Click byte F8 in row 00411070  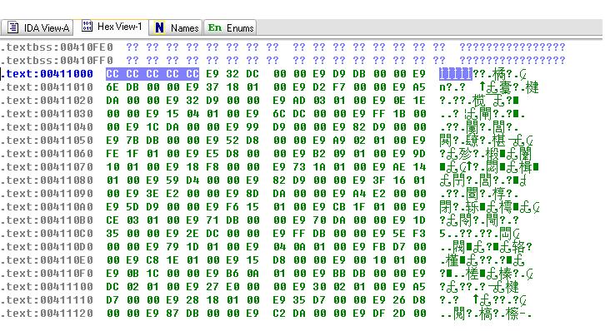(212, 167)
